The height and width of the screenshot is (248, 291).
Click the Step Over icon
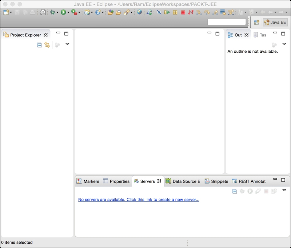click(x=207, y=12)
